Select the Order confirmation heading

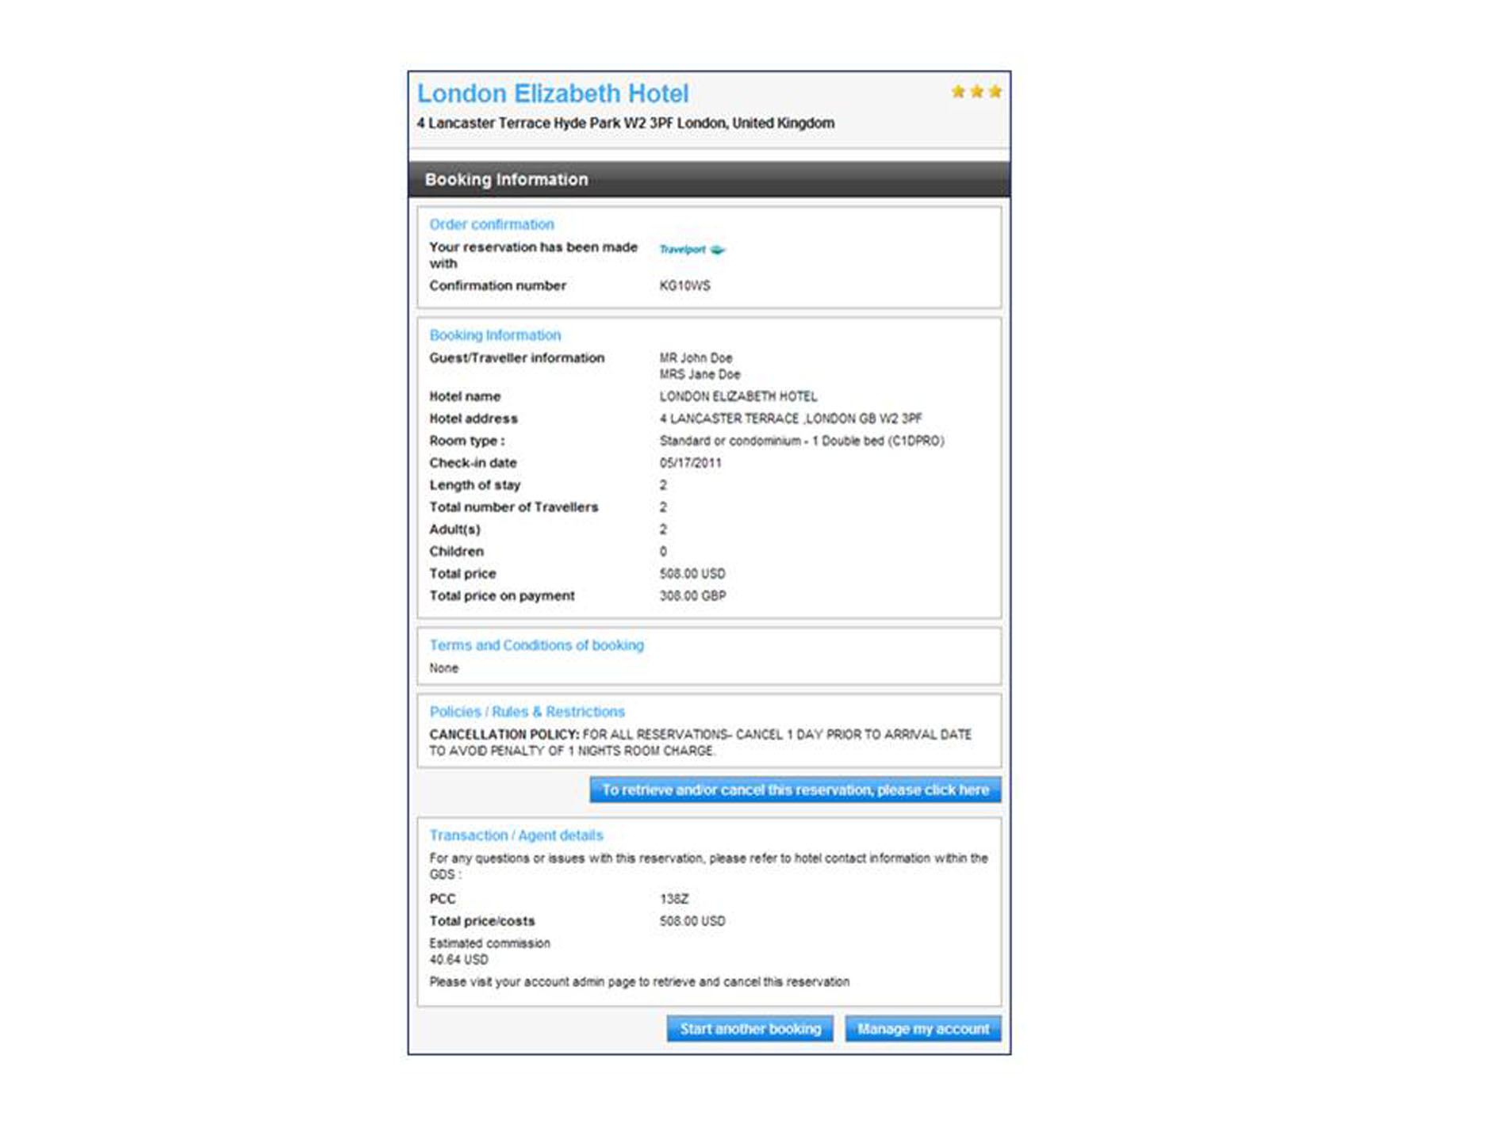click(492, 224)
